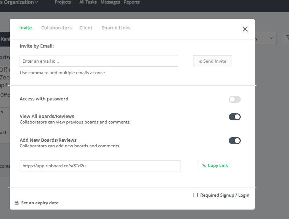Image resolution: width=289 pixels, height=219 pixels.
Task: Open Messages in the top navigation
Action: (110, 2)
